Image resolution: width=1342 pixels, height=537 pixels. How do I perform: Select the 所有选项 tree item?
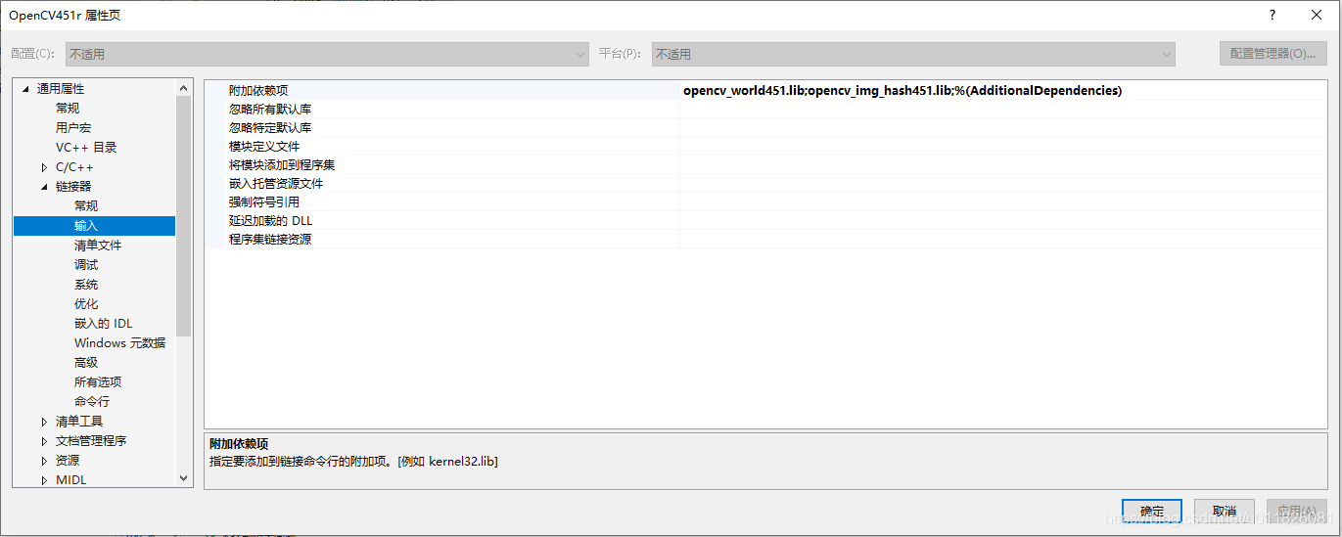(98, 382)
